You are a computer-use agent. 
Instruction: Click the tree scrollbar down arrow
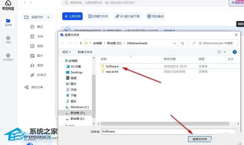pyautogui.click(x=94, y=124)
